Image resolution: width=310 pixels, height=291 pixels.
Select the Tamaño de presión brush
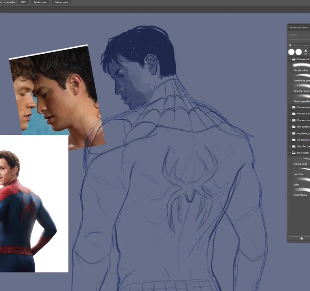301,77
